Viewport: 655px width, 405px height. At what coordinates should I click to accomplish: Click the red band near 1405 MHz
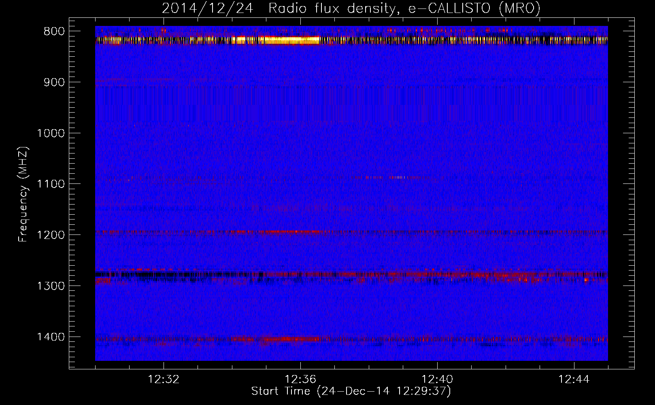[351, 339]
